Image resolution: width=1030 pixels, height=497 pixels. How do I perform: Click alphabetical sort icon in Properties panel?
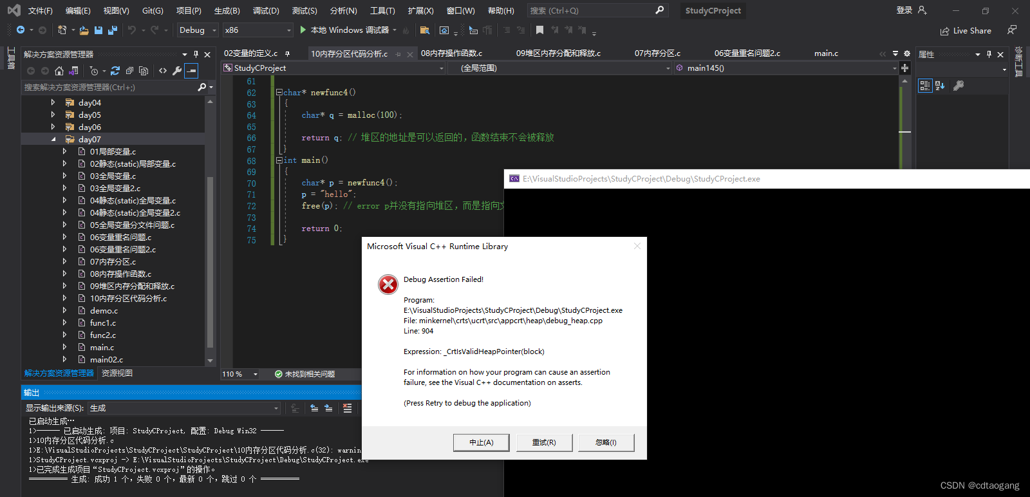[x=940, y=86]
